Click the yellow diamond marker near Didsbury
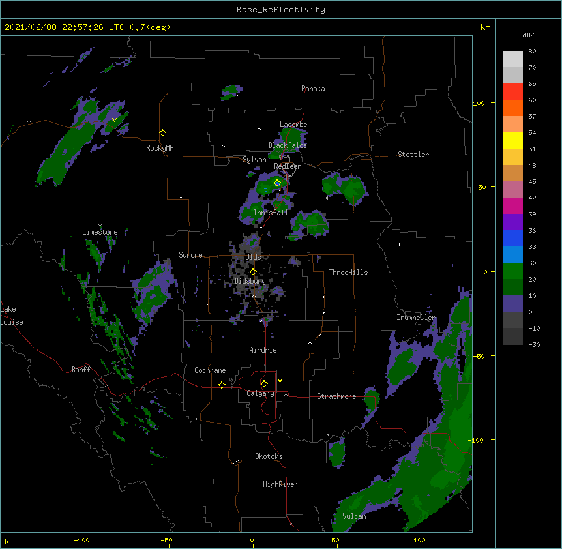The image size is (562, 549). 253,272
